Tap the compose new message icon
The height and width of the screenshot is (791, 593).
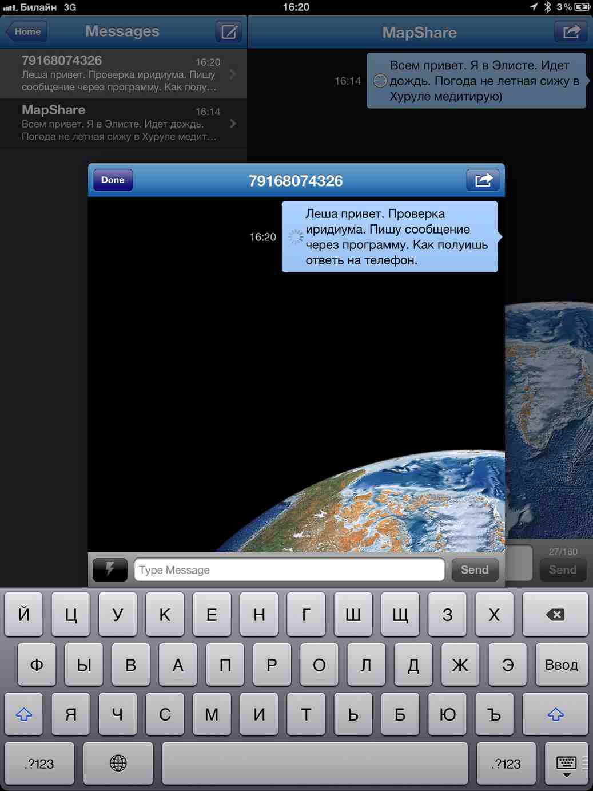(229, 31)
